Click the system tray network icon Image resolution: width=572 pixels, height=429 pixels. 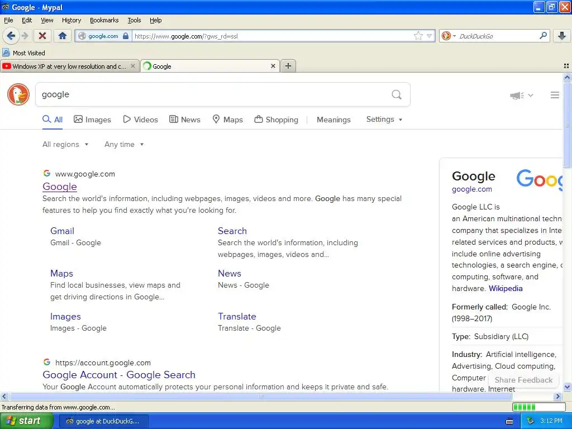pos(530,421)
